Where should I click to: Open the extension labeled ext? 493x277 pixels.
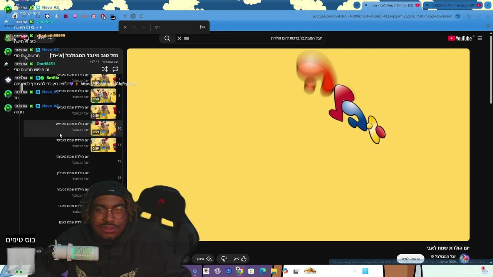click(113, 17)
